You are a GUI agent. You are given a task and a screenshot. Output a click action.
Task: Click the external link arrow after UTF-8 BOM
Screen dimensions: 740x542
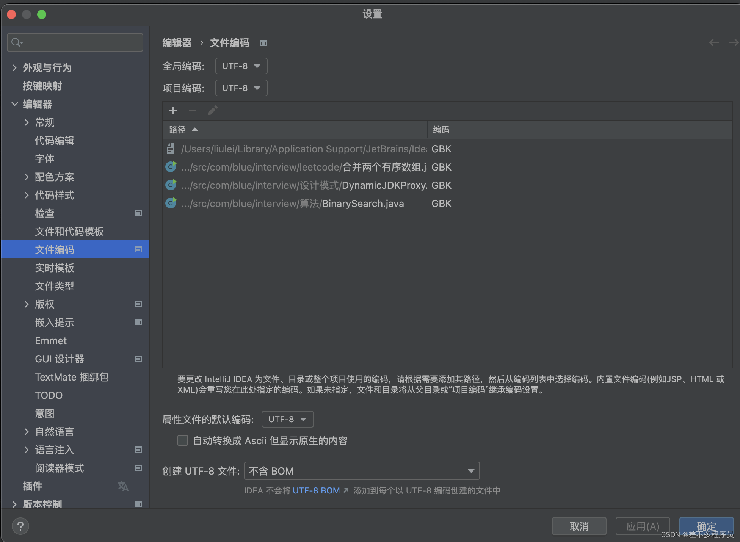coord(345,490)
